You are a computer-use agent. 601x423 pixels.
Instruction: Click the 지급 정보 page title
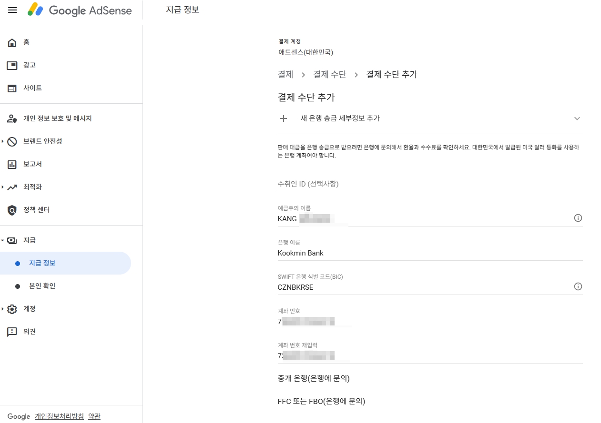tap(183, 10)
